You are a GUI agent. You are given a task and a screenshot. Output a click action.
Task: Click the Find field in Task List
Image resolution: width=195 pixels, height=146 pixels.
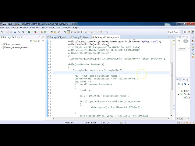click(181, 49)
